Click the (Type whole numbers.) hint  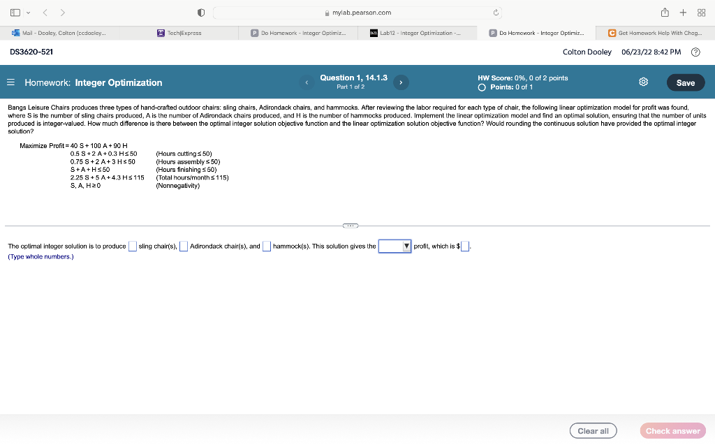(40, 257)
